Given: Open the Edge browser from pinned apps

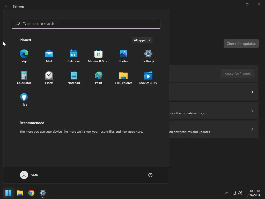Looking at the screenshot, I should [24, 56].
